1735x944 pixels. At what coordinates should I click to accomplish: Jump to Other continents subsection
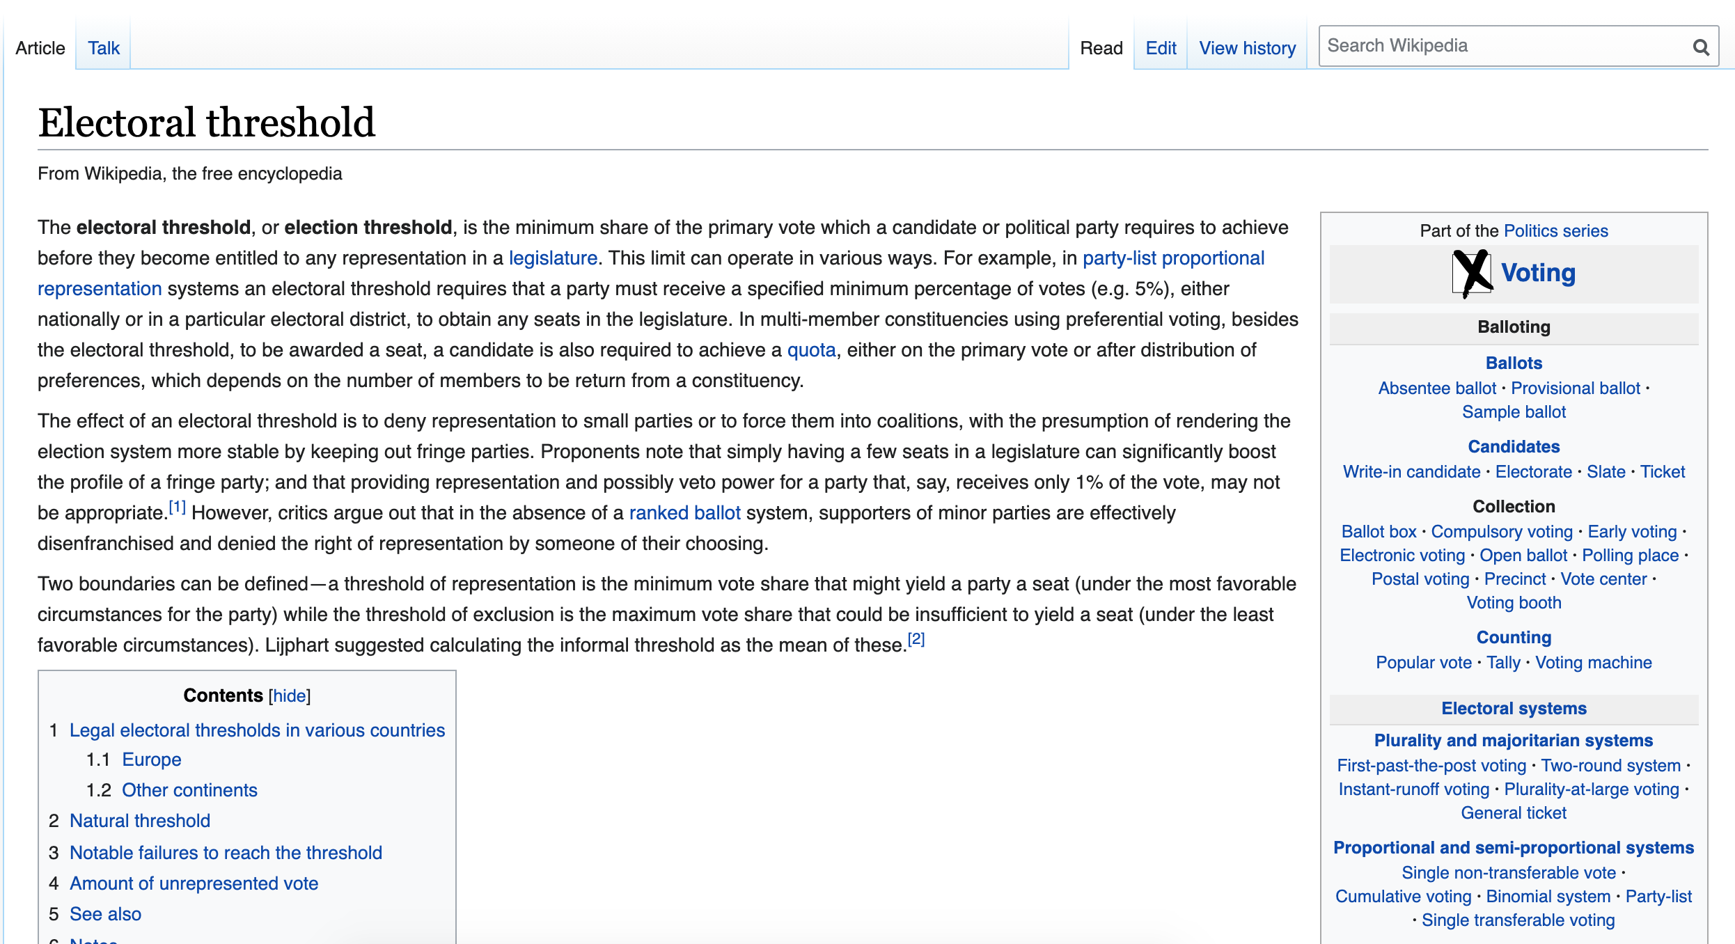pos(189,790)
